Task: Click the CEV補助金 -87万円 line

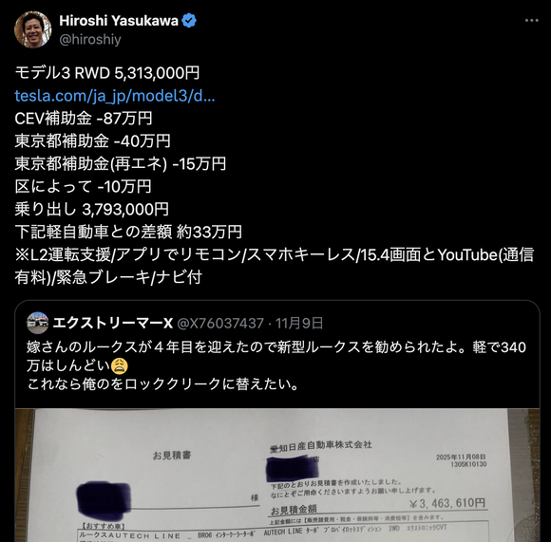Action: pyautogui.click(x=84, y=119)
